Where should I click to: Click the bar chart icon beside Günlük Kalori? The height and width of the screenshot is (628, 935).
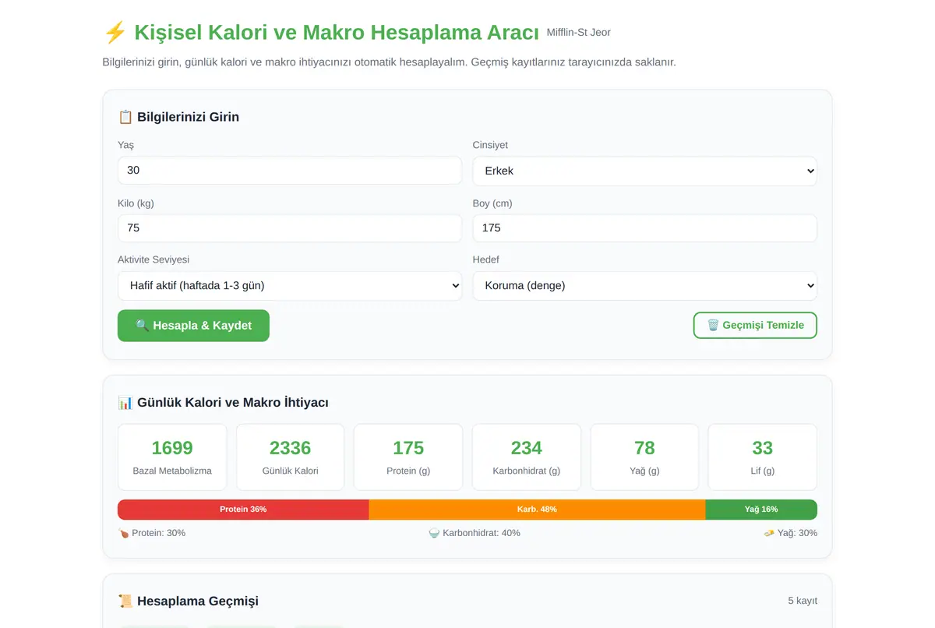tap(125, 403)
